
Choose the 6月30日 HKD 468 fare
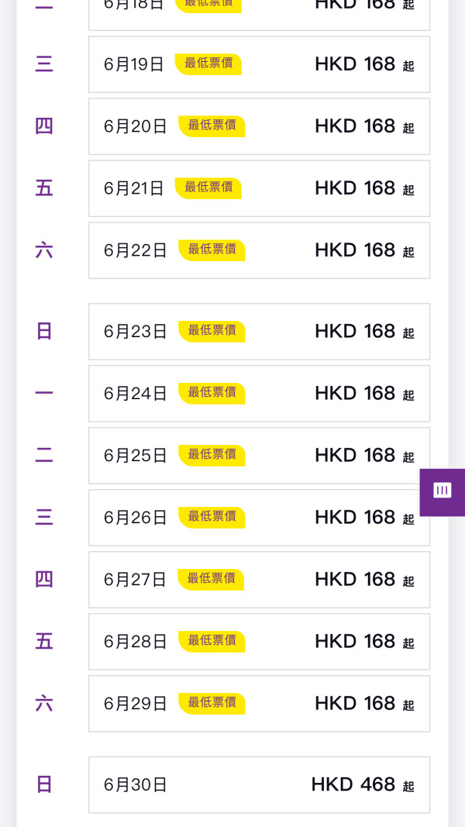259,784
